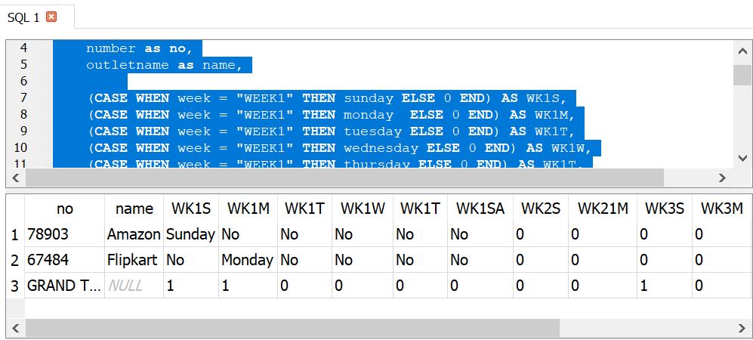Viewport: 753px width, 340px height.
Task: Click the WK1W column header
Action: 362,209
